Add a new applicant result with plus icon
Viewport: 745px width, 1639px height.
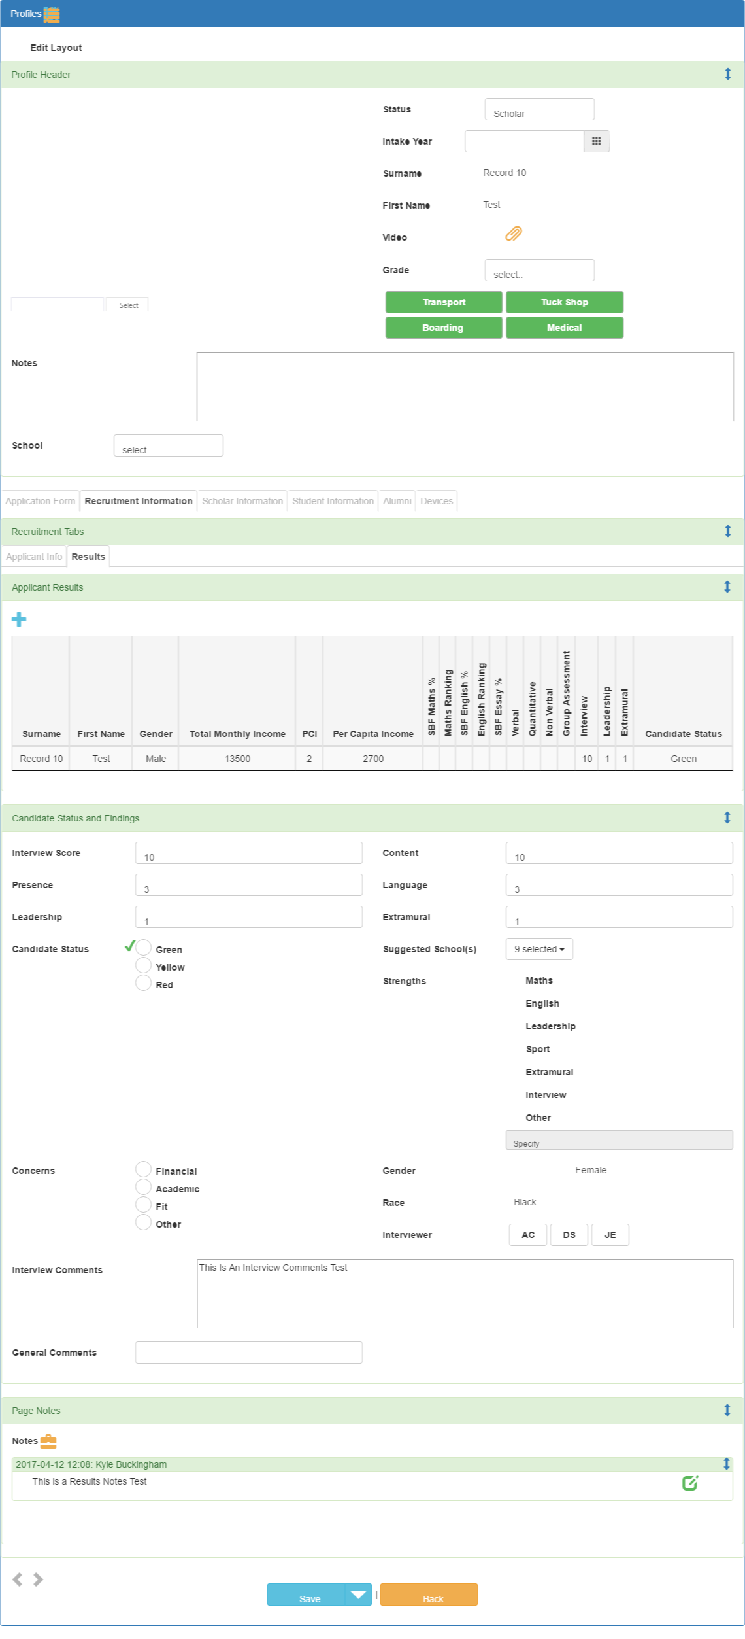(x=19, y=619)
